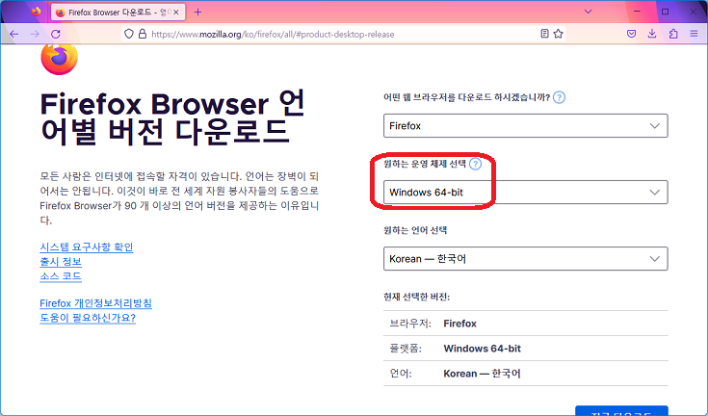Show site security padlock info
This screenshot has width=708, height=416.
coord(143,34)
